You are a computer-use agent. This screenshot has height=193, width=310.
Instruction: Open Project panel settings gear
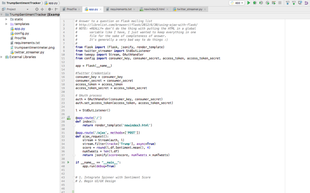point(49,9)
